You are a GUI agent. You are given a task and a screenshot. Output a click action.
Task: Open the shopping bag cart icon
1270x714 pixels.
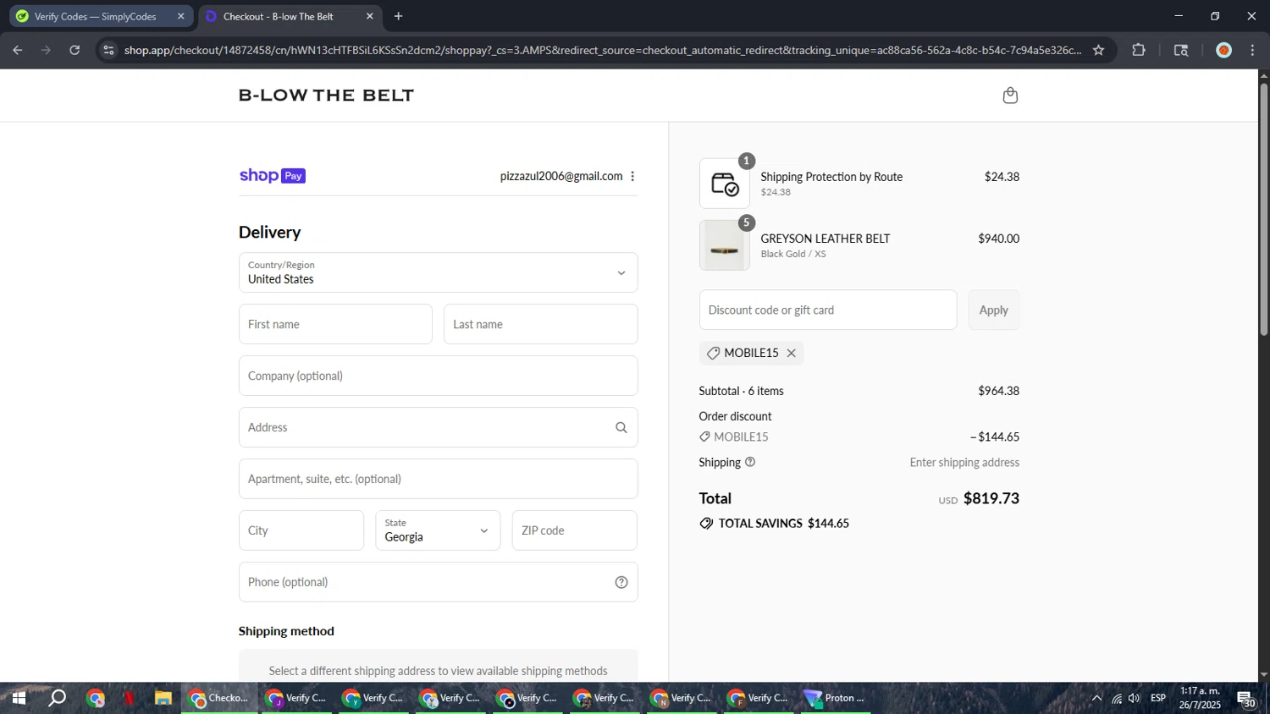click(x=1009, y=96)
